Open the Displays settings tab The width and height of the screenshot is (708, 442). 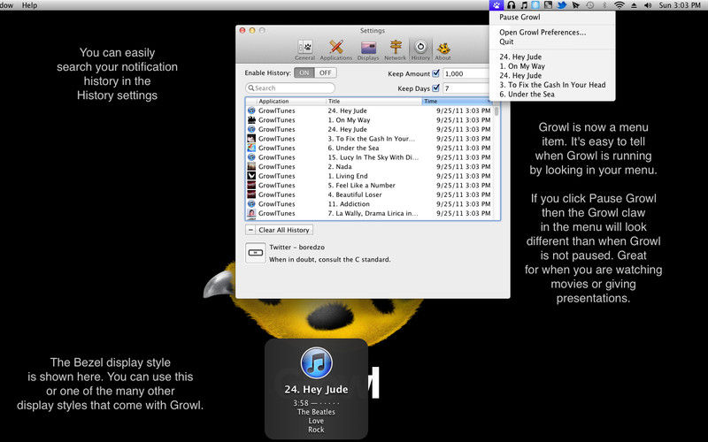[x=368, y=50]
